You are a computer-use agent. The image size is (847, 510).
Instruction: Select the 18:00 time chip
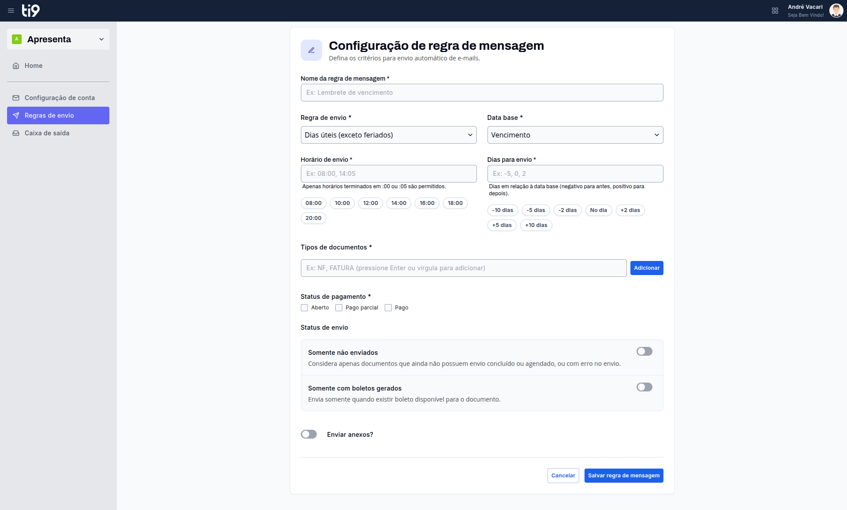(x=455, y=203)
